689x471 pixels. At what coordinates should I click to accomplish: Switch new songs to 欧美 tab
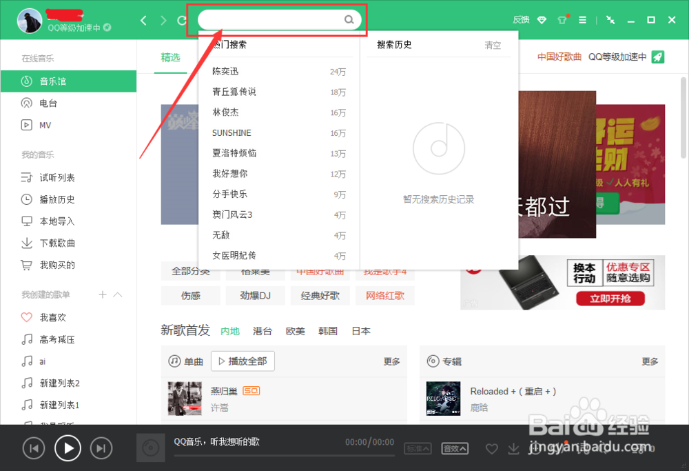coord(296,331)
